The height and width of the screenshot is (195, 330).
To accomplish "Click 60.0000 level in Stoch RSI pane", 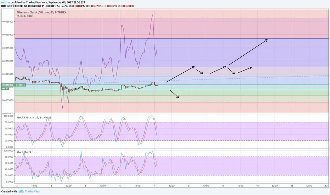I will click(x=9, y=128).
